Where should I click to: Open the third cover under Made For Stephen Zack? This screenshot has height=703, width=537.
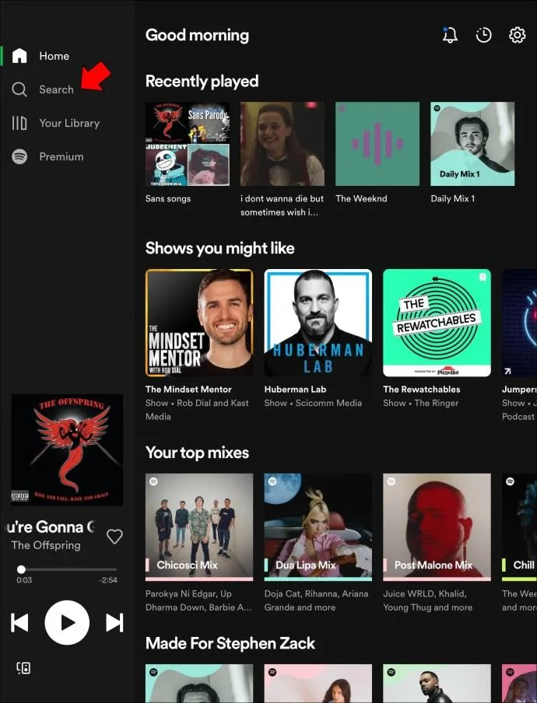(x=437, y=684)
